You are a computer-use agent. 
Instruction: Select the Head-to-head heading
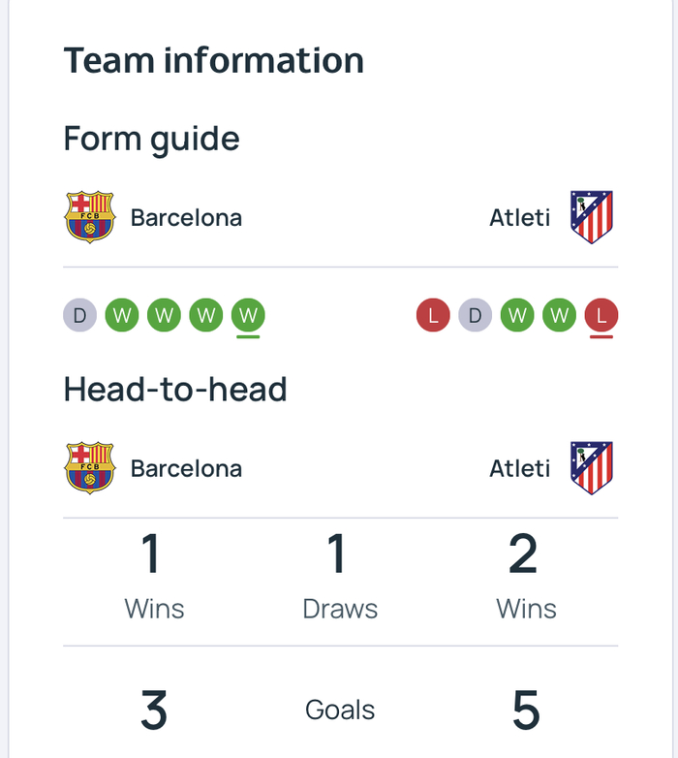(x=175, y=390)
